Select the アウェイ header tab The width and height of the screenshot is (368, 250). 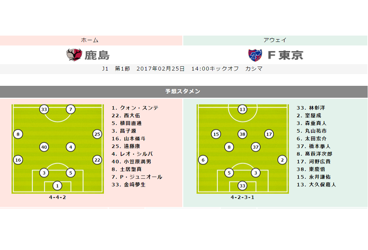click(x=276, y=40)
